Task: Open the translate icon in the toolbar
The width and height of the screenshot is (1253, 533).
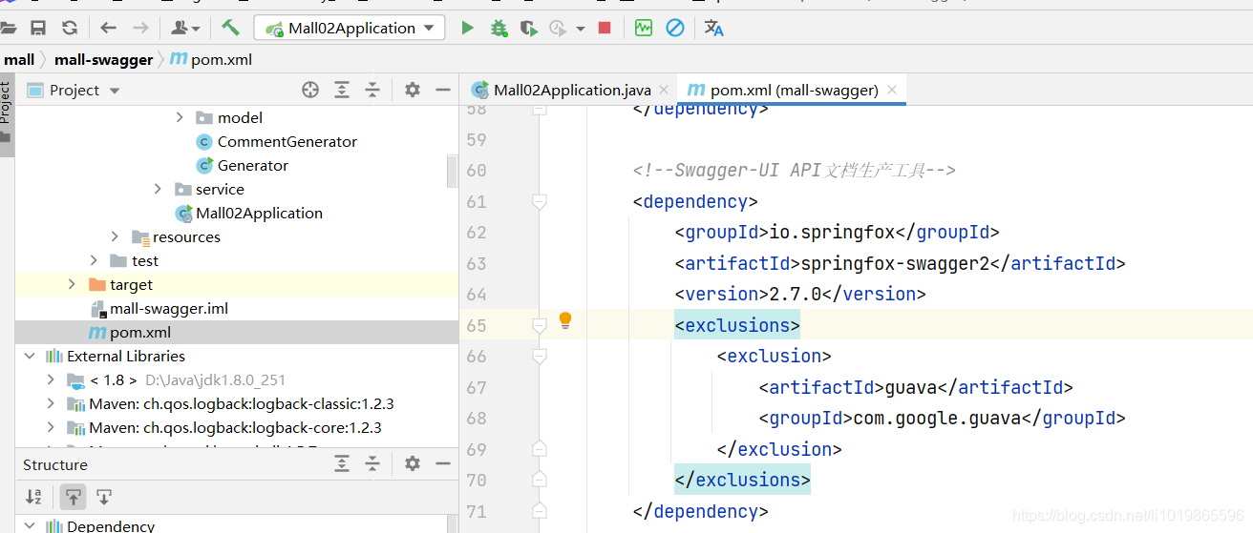Action: pyautogui.click(x=713, y=28)
